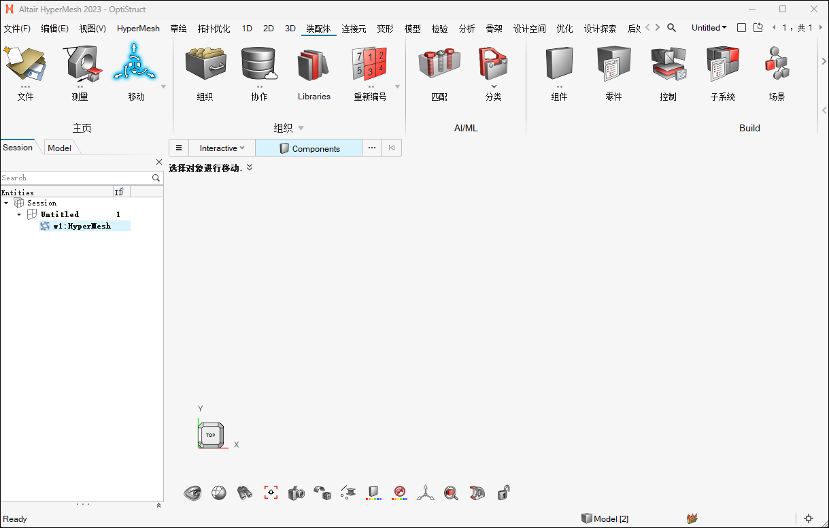Collapse the Session tree node

click(x=6, y=203)
